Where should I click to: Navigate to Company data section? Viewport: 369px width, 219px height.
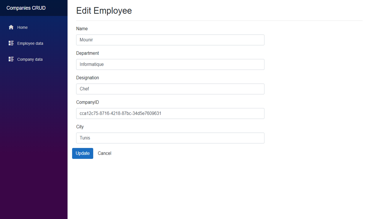[30, 59]
